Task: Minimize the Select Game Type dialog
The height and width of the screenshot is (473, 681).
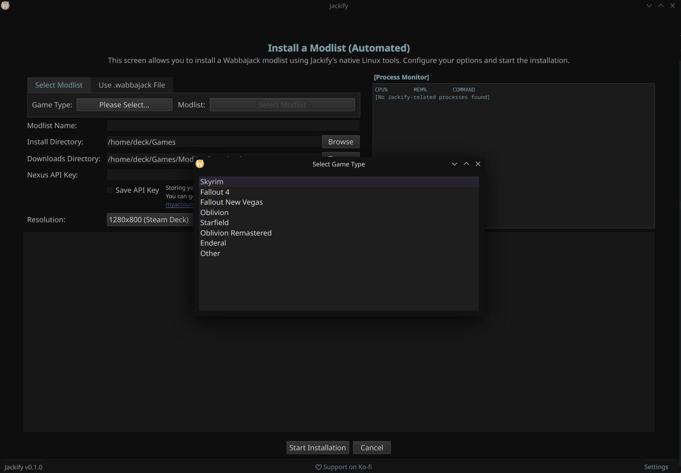Action: point(454,164)
